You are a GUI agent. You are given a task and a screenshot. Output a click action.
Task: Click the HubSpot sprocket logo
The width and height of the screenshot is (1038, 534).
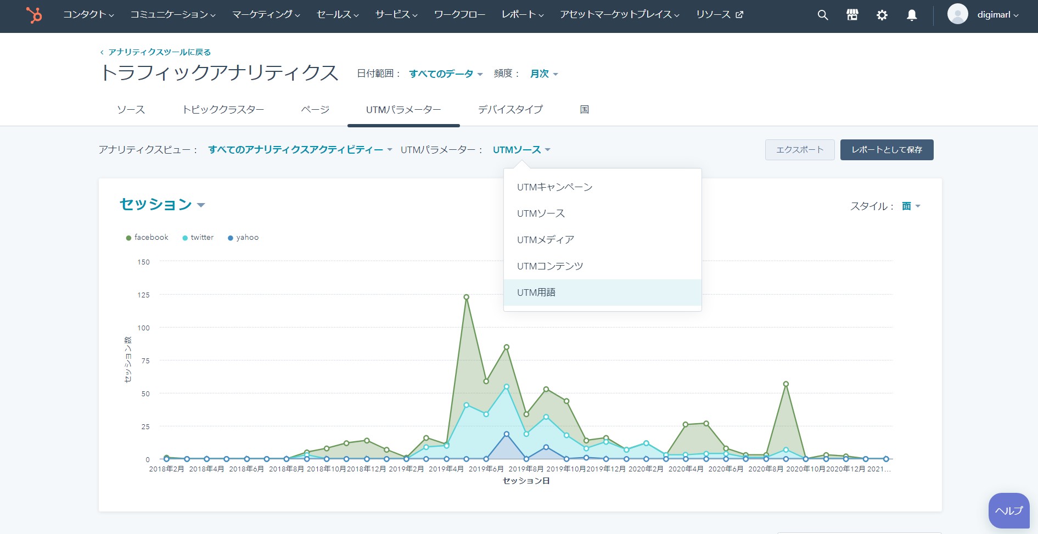tap(34, 15)
